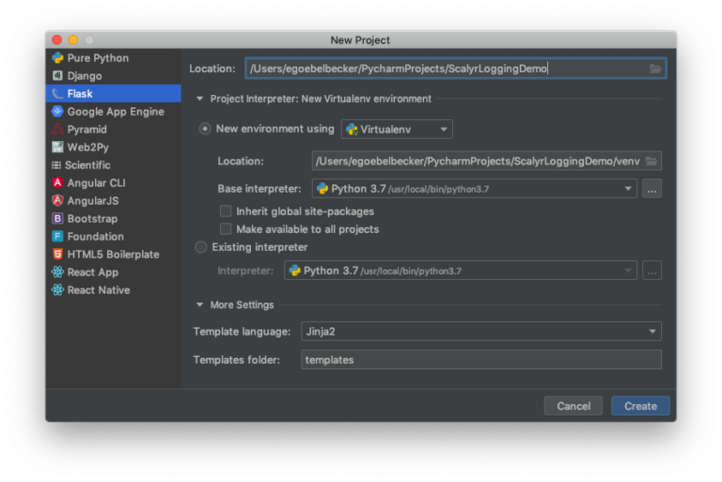Choose the Bootstrap project icon
The width and height of the screenshot is (722, 482).
click(x=58, y=219)
